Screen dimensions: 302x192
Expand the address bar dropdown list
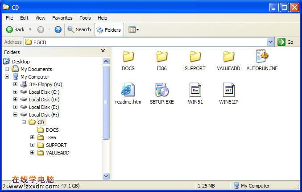click(270, 42)
